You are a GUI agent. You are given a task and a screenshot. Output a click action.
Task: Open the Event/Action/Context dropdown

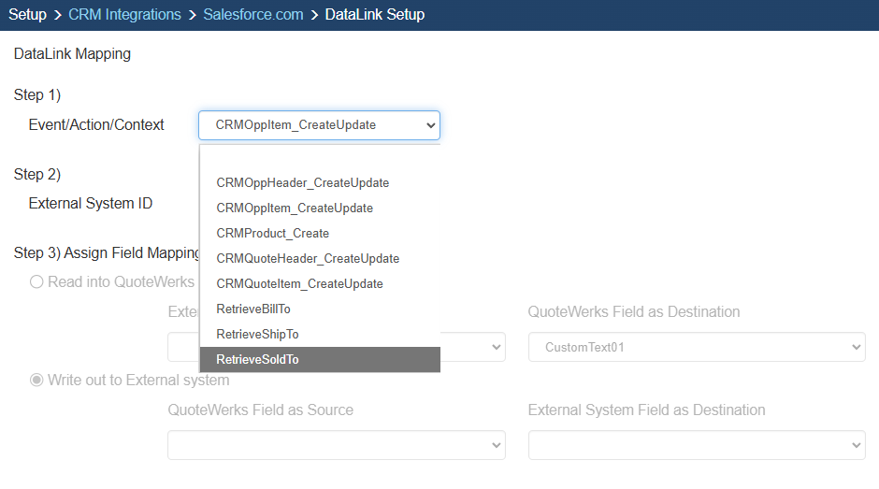point(318,124)
